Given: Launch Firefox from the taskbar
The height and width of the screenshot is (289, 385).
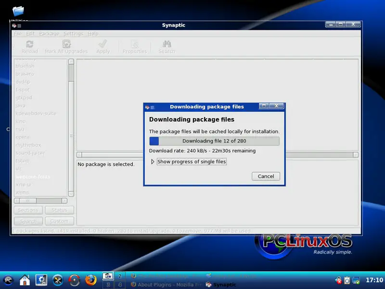Looking at the screenshot, I should tap(91, 280).
